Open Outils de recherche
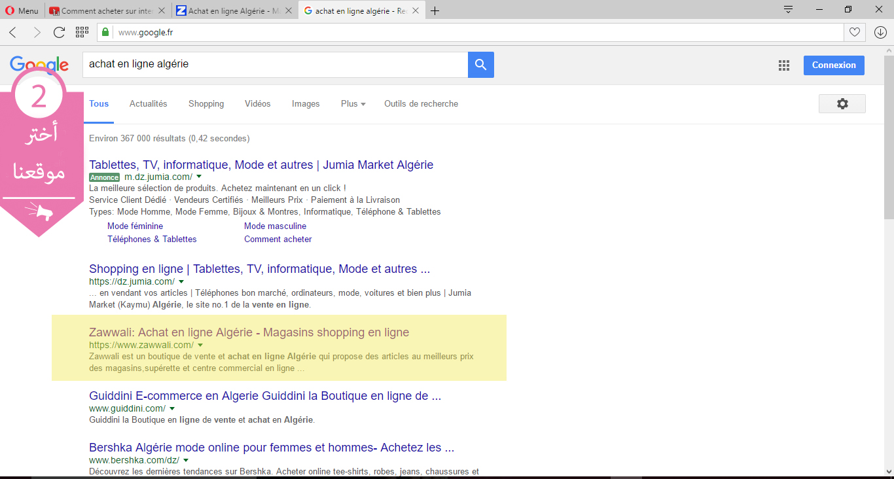Viewport: 894px width, 479px height. click(x=421, y=104)
